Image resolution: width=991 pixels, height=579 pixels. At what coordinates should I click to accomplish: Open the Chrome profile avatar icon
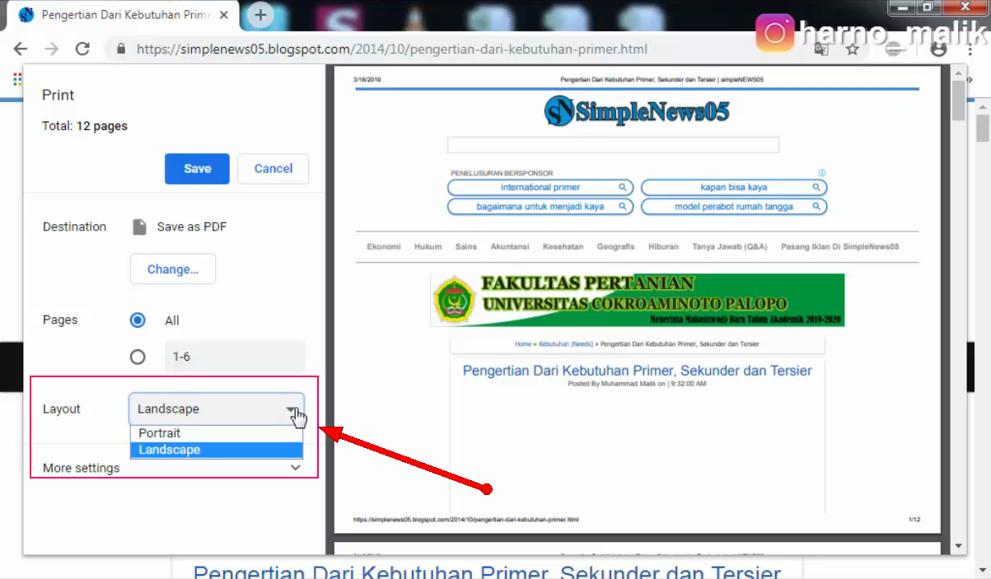click(x=938, y=49)
